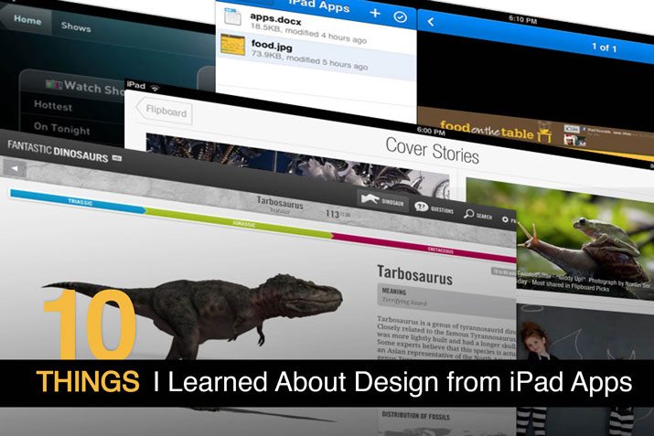Tap Distribution of Fossils heading
The width and height of the screenshot is (654, 436).
416,416
